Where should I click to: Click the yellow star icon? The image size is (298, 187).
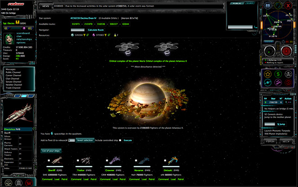[x=267, y=74]
